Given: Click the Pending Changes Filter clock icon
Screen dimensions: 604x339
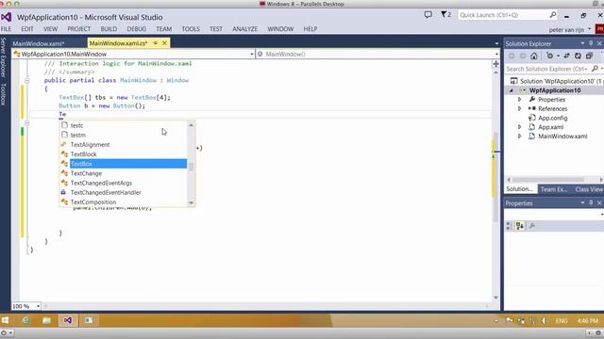Looking at the screenshot, I should tap(550, 56).
